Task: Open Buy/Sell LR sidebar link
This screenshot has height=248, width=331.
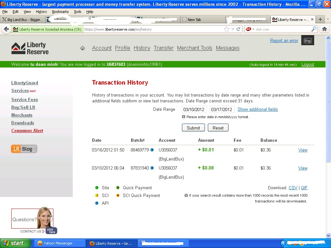Action: pos(23,107)
